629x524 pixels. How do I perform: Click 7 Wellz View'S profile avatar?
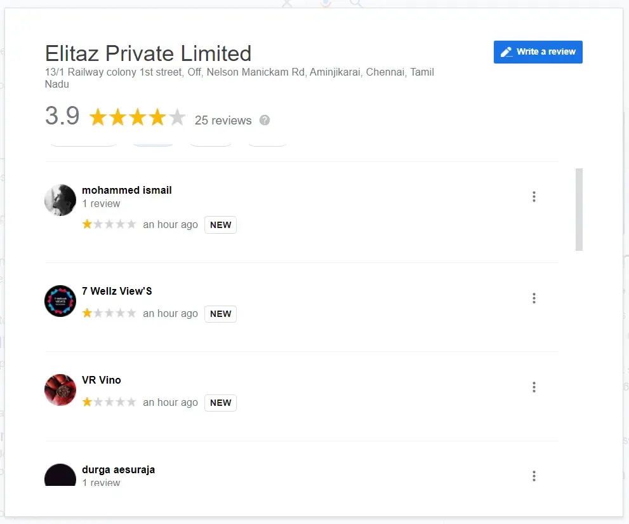click(x=60, y=301)
